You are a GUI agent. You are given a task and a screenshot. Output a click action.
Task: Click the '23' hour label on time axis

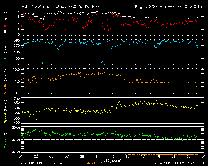188,156
